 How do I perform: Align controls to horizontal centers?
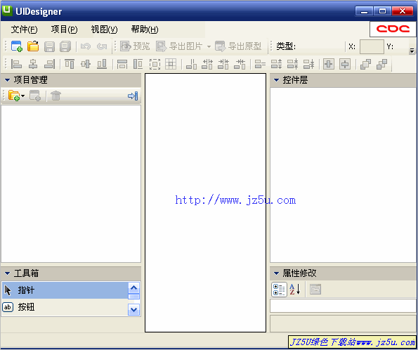[x=33, y=64]
